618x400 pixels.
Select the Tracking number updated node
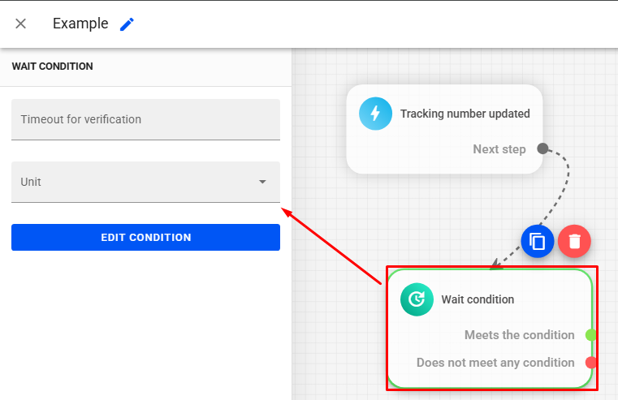point(465,114)
